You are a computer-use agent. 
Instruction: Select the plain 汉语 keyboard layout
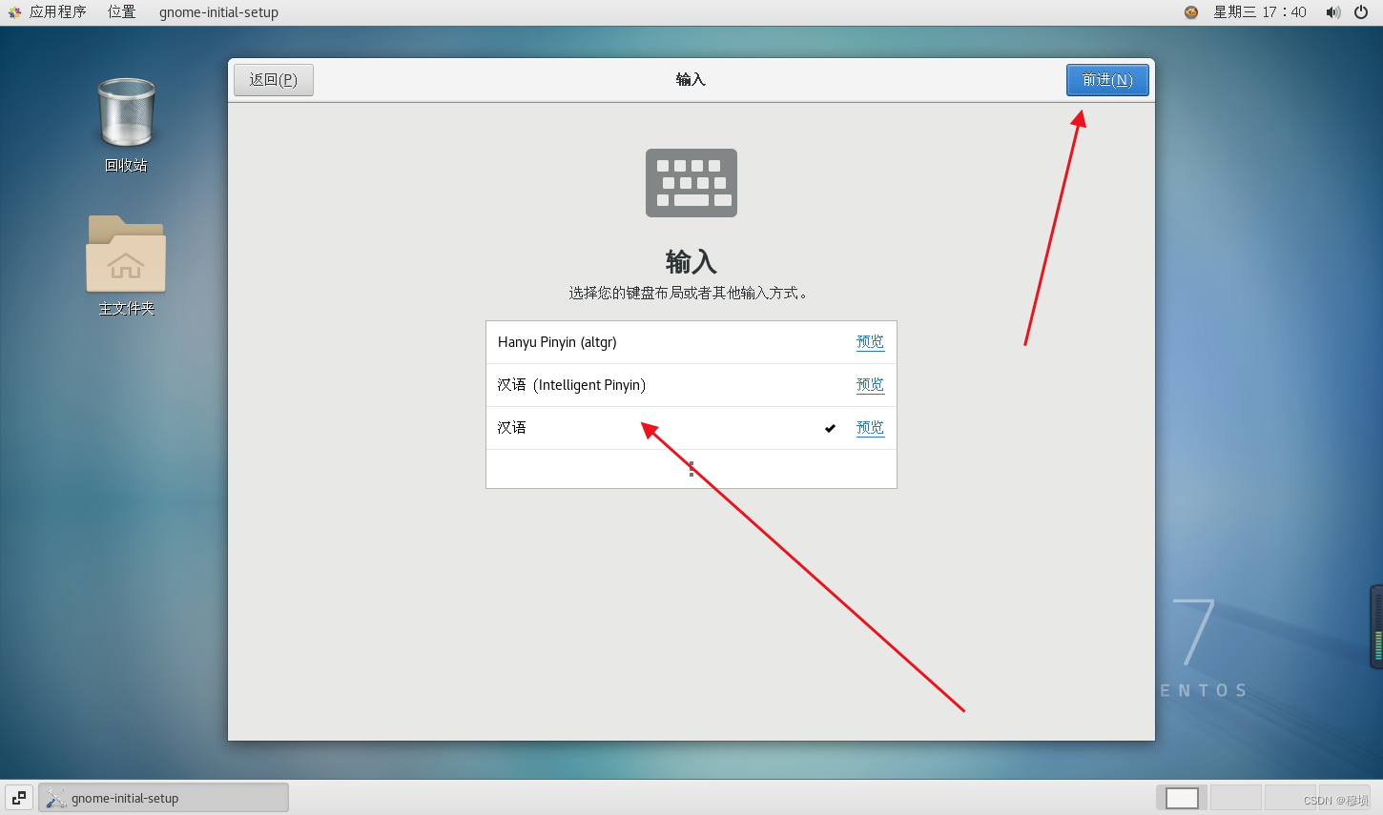(691, 428)
